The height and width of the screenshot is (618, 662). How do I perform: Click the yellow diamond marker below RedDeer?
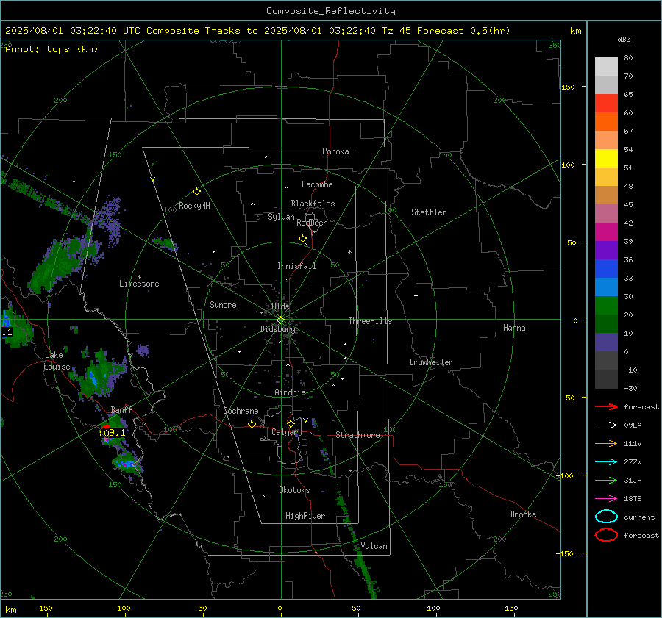coord(302,238)
